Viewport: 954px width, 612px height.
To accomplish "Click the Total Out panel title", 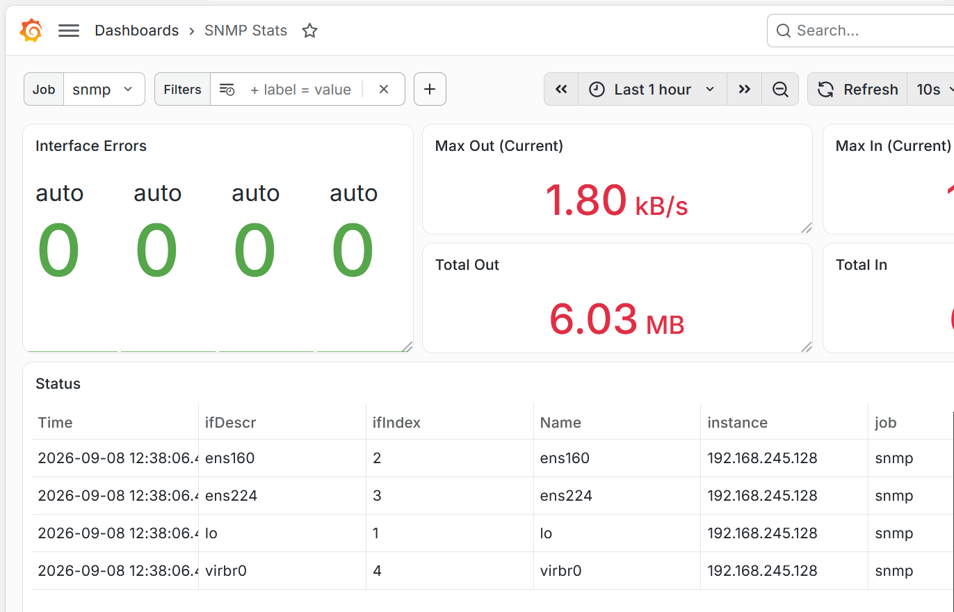I will [x=467, y=265].
